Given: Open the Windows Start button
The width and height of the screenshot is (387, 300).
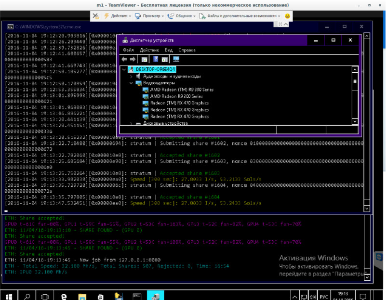Looking at the screenshot, I should 9,297.
